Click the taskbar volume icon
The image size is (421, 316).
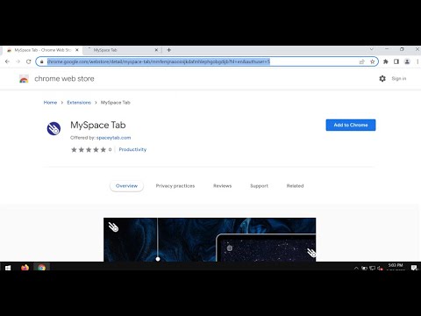(380, 268)
